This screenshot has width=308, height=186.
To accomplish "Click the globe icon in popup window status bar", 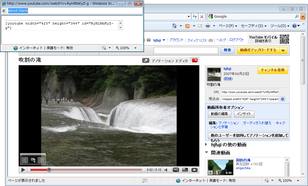I will [x=16, y=48].
